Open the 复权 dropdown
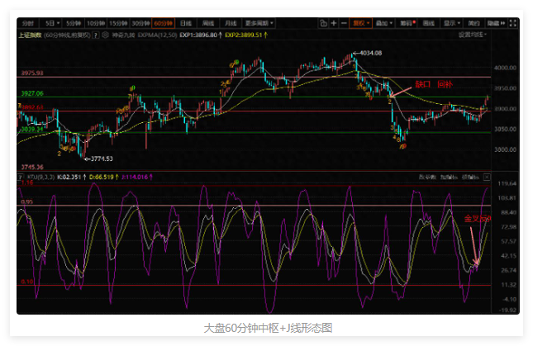533x346 pixels. [360, 24]
